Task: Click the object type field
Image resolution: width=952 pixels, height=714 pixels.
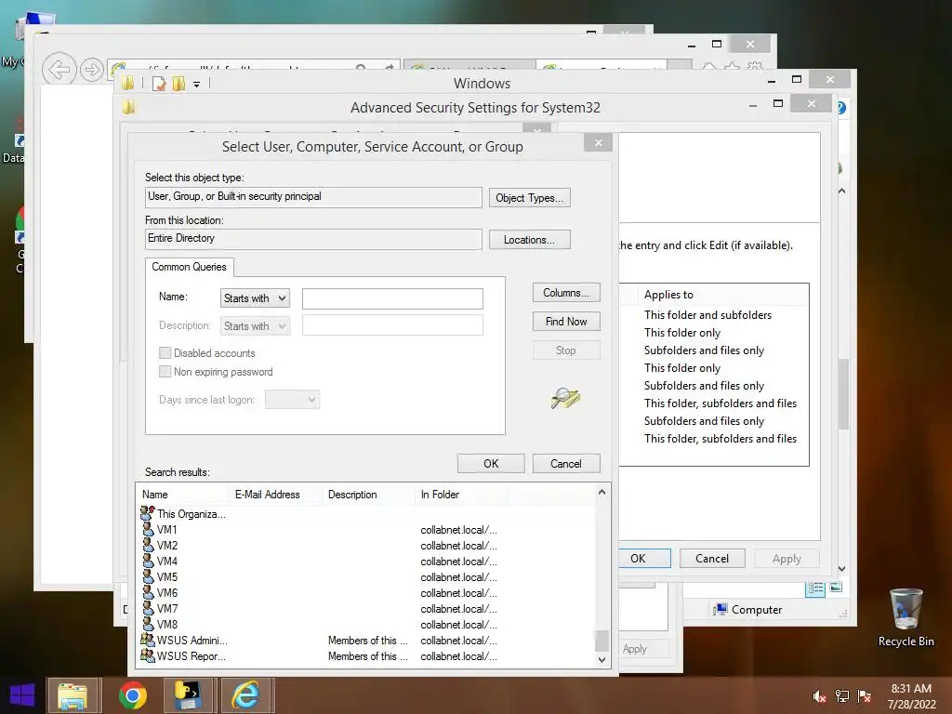Action: (313, 197)
